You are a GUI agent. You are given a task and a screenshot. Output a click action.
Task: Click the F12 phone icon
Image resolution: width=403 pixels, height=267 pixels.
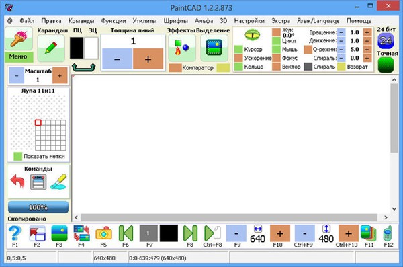coord(388,233)
